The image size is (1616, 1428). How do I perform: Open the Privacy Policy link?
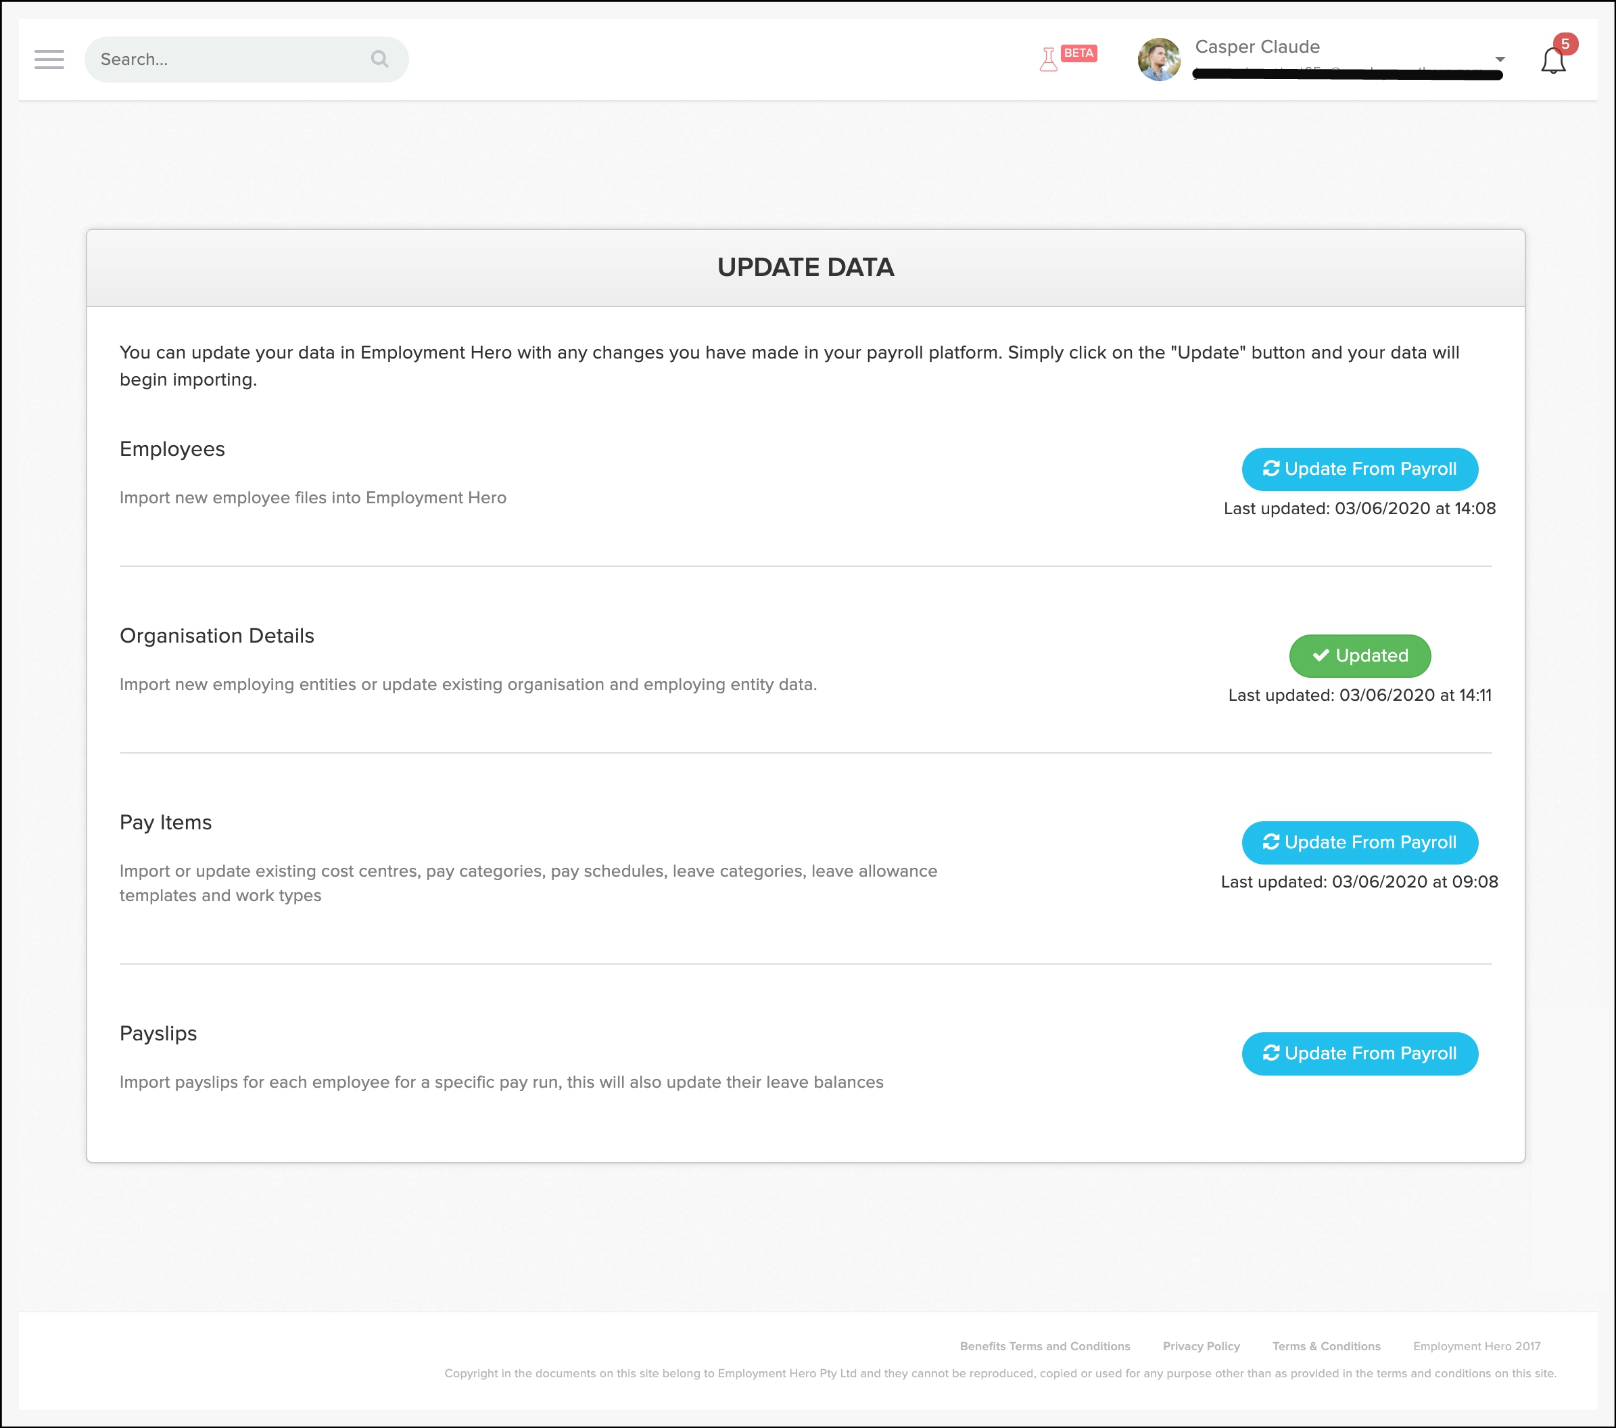pos(1201,1347)
